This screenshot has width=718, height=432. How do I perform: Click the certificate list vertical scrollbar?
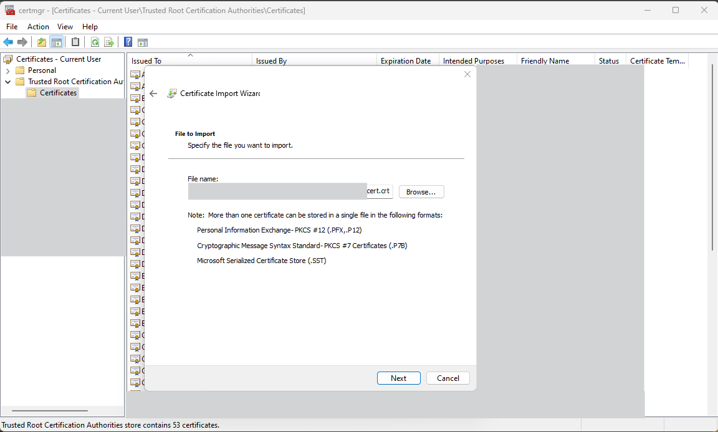coord(712,157)
